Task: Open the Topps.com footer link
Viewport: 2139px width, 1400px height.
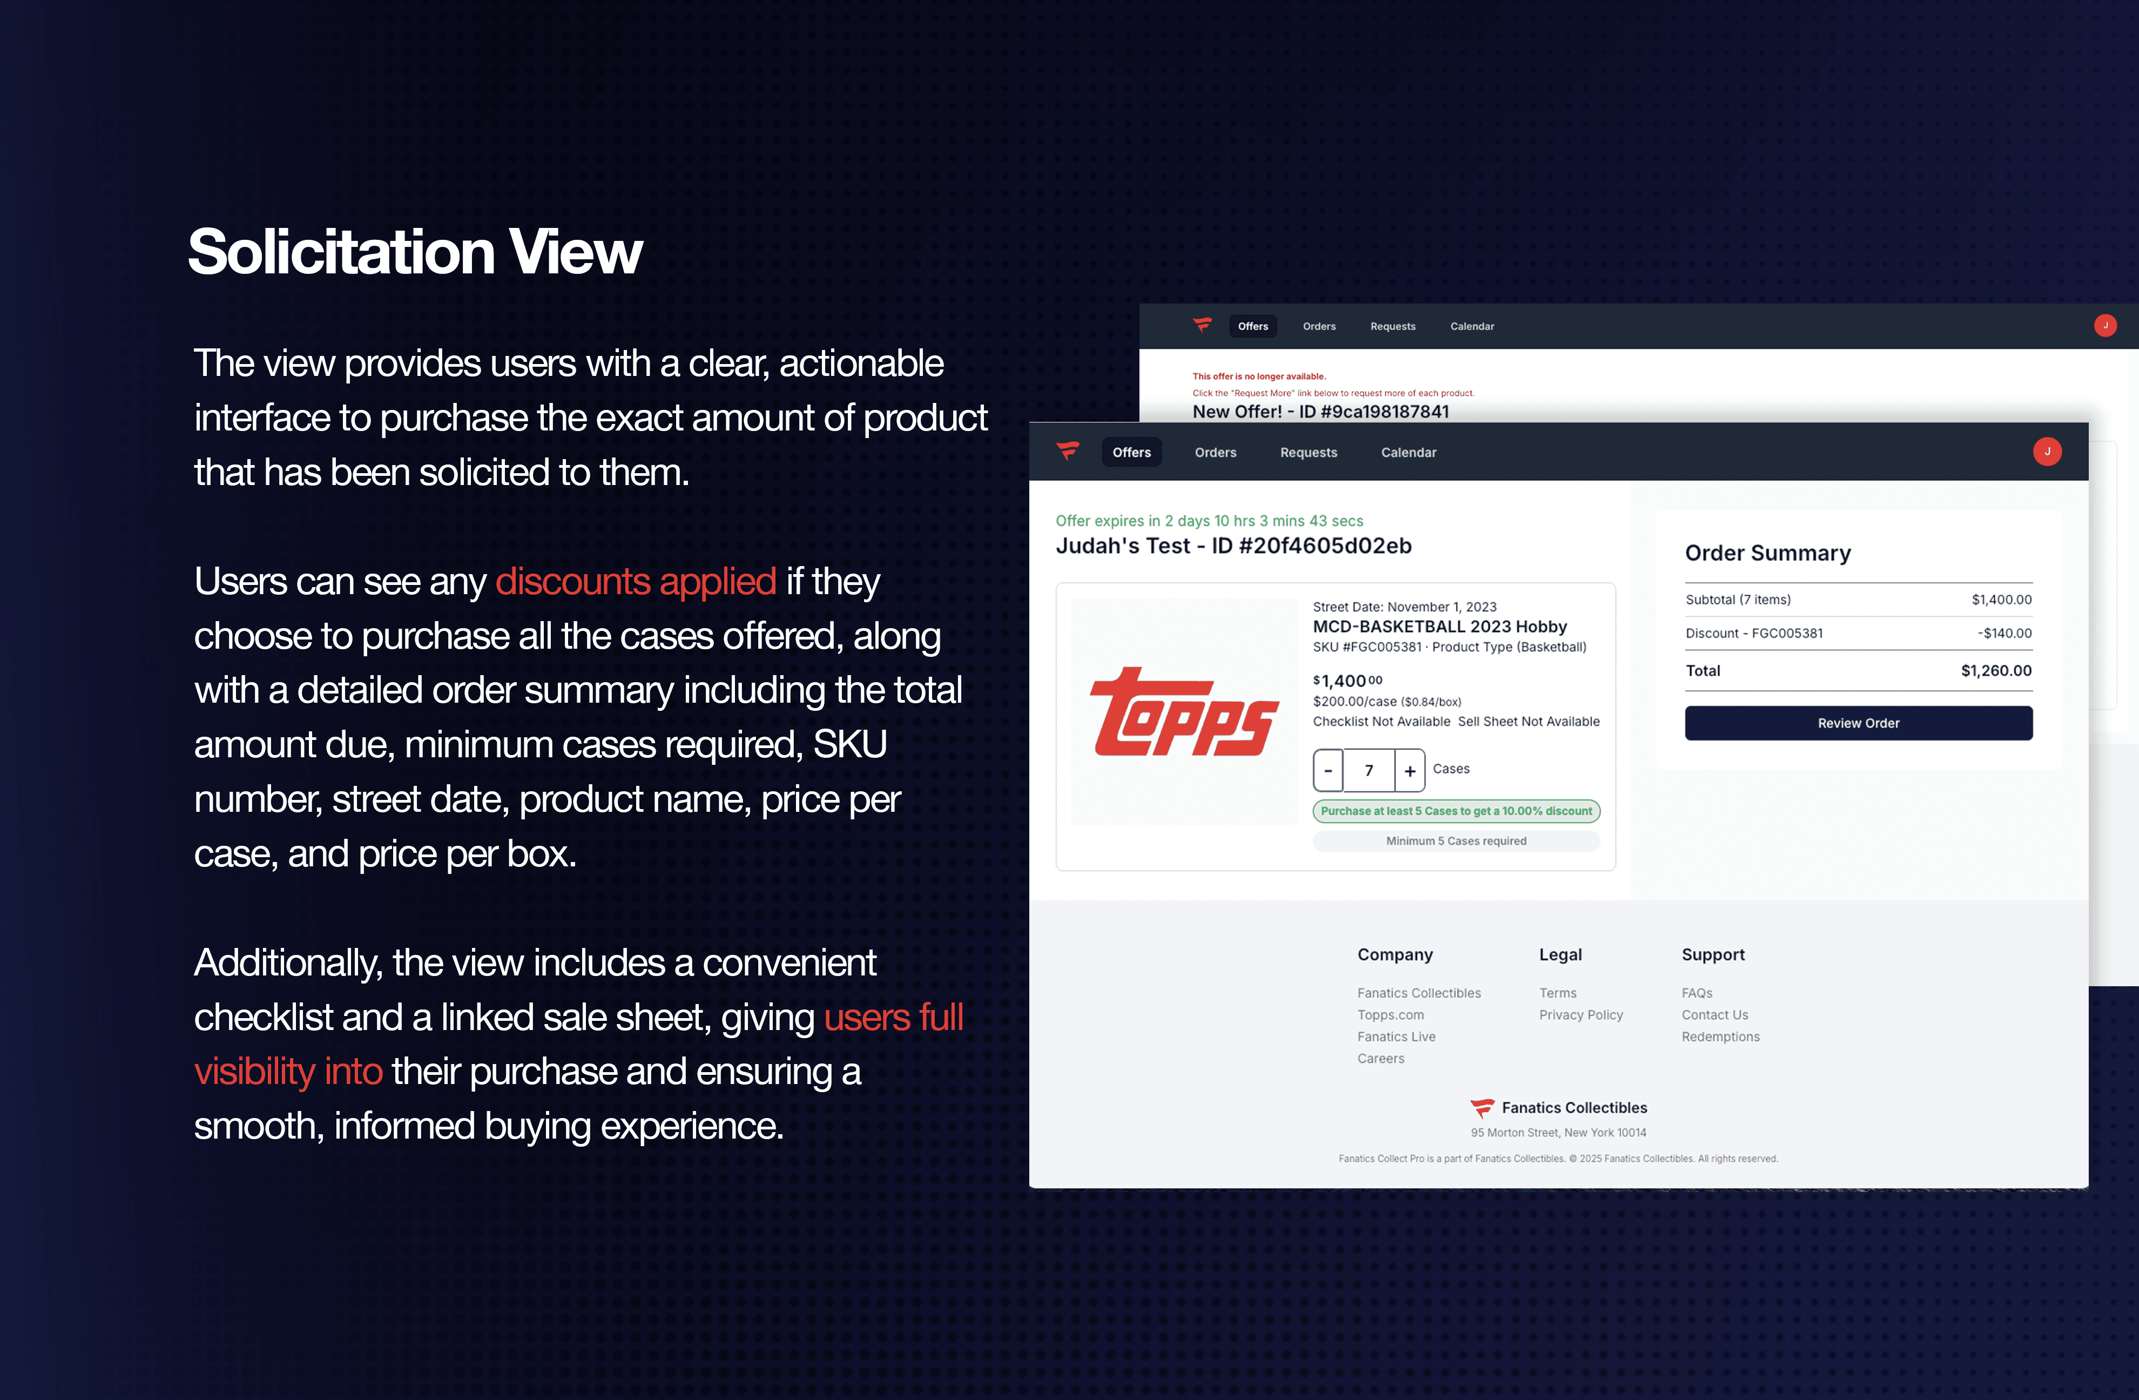Action: tap(1389, 1014)
